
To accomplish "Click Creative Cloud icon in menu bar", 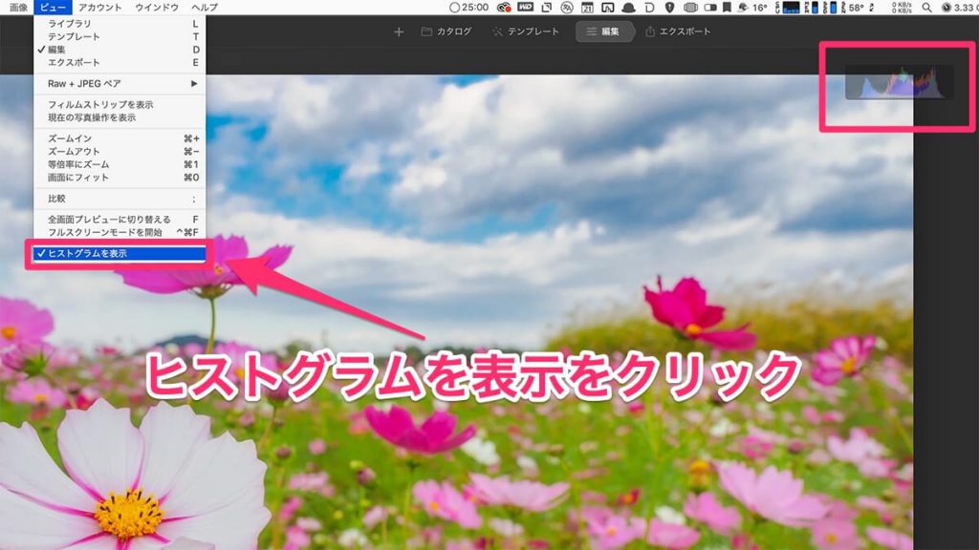I will (x=504, y=8).
